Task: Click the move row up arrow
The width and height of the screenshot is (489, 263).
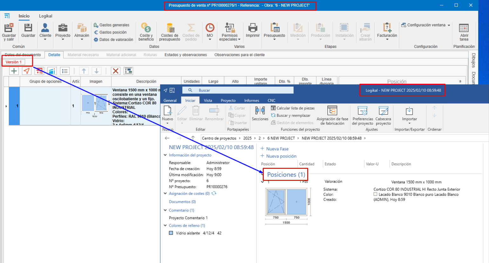Action: [x=84, y=71]
